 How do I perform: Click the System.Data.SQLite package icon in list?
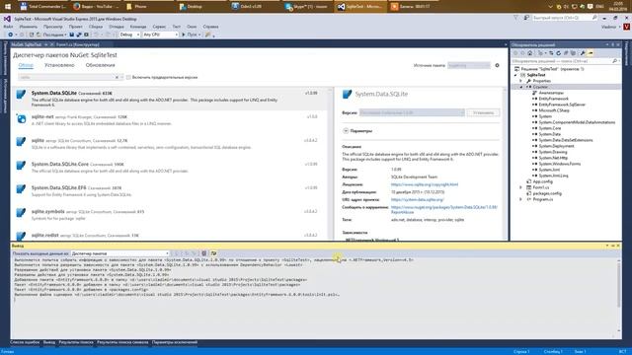[x=21, y=95]
